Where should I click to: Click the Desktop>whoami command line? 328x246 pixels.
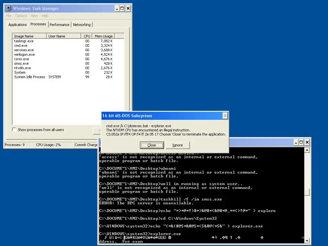[137, 168]
